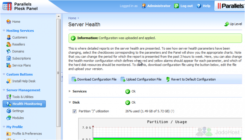The width and height of the screenshot is (245, 140).
Task: Click the Parallels Plesk Panel logo icon
Action: pyautogui.click(x=7, y=6)
